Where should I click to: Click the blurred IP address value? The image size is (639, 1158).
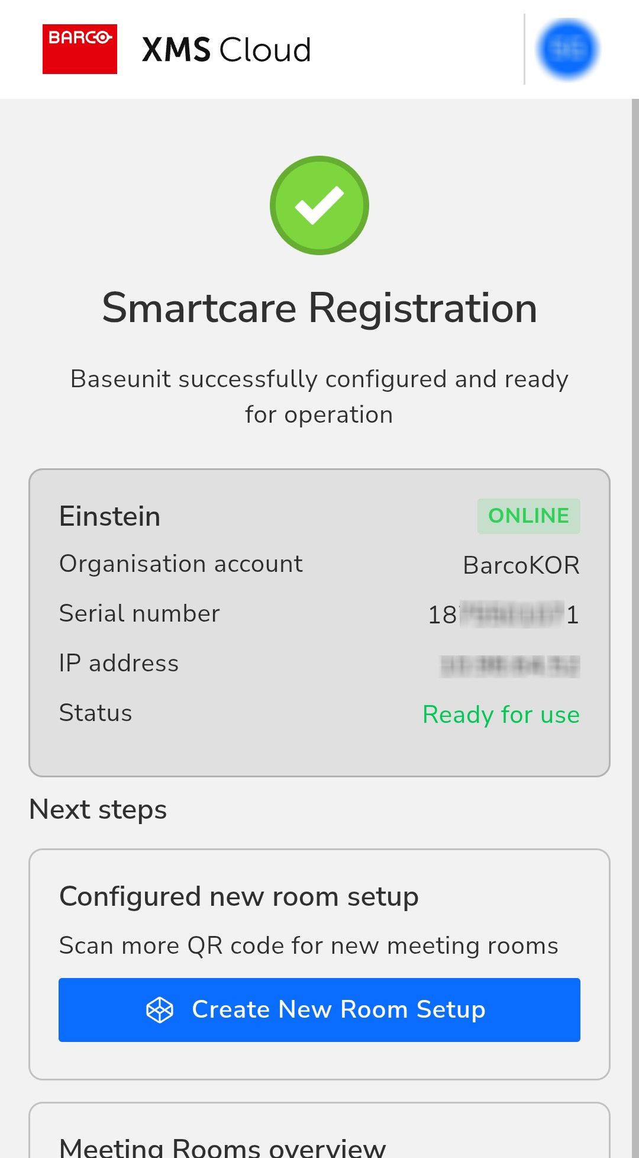click(510, 665)
